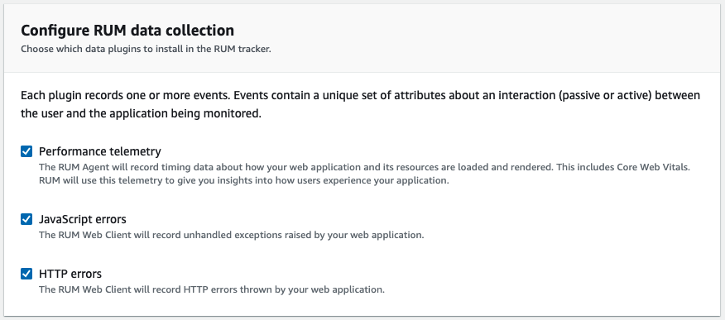Click the words "RUM Agent" in telemetry description
725x320 pixels.
pos(76,167)
